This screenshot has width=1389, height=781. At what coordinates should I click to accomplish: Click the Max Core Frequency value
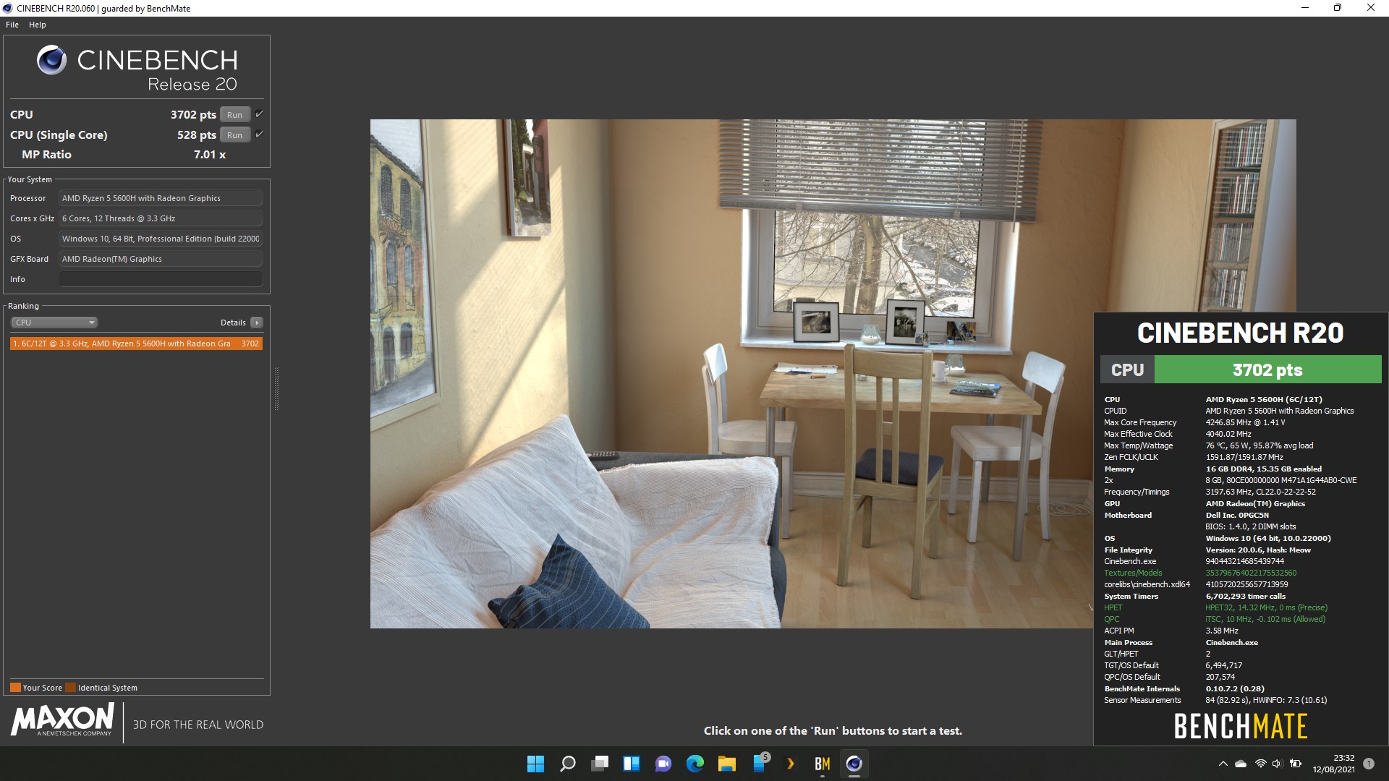pos(1245,422)
